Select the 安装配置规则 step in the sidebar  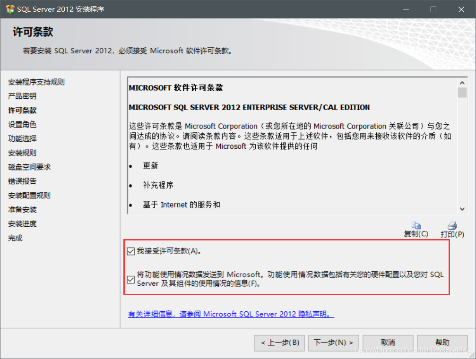point(29,196)
